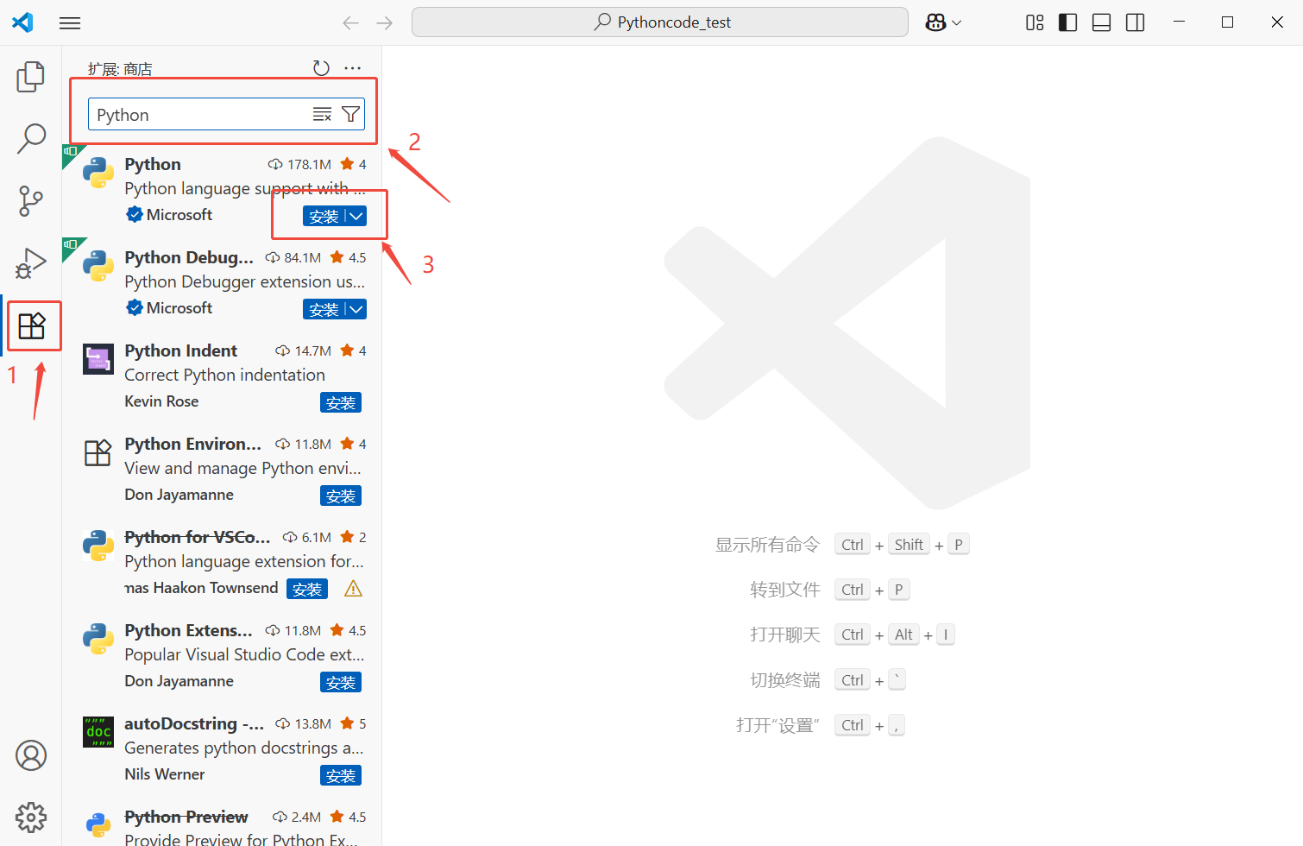Install the Python Extension Pack

pos(341,682)
